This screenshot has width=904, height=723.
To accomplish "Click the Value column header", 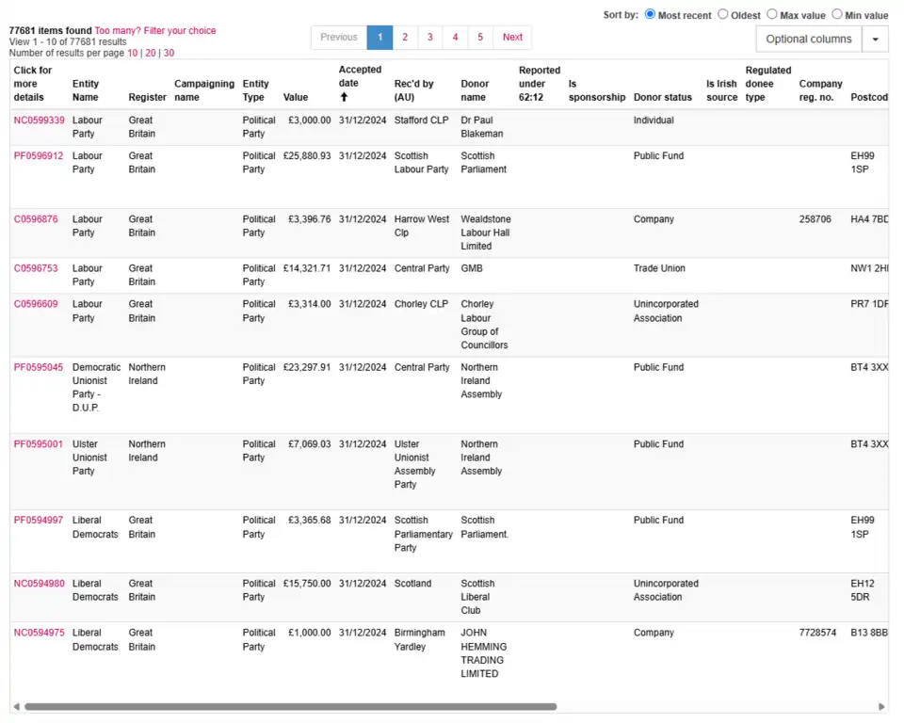I will [296, 97].
